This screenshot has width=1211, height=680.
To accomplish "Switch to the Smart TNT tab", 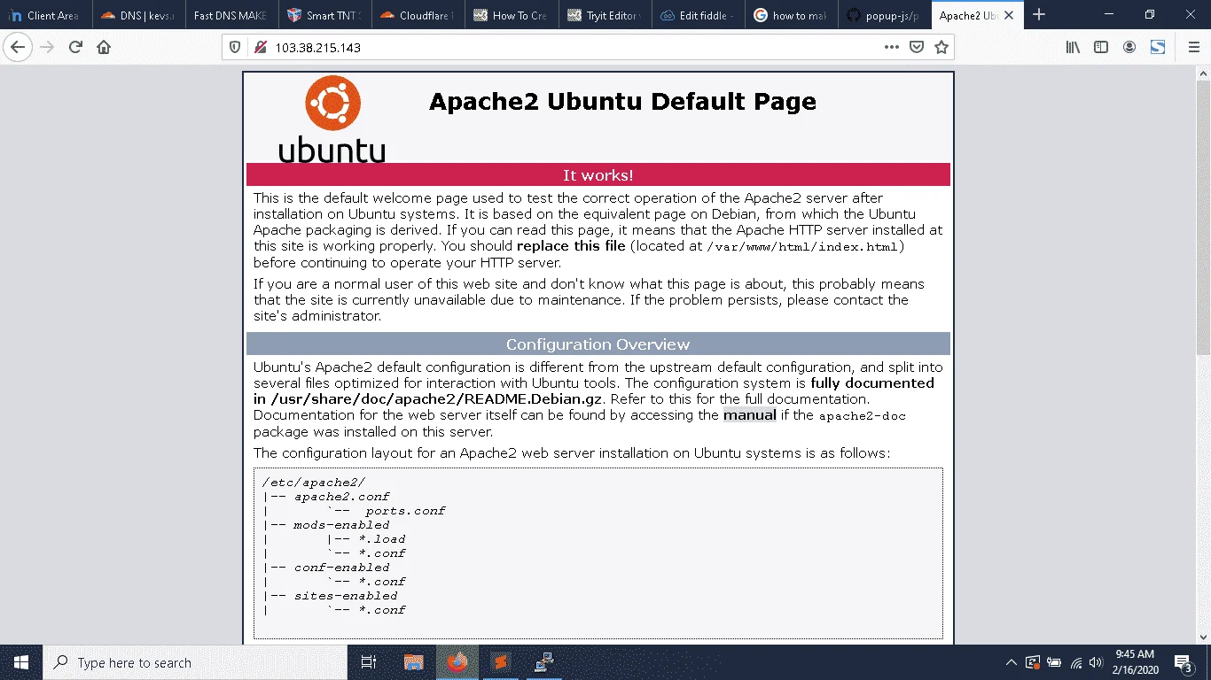I will pos(325,15).
